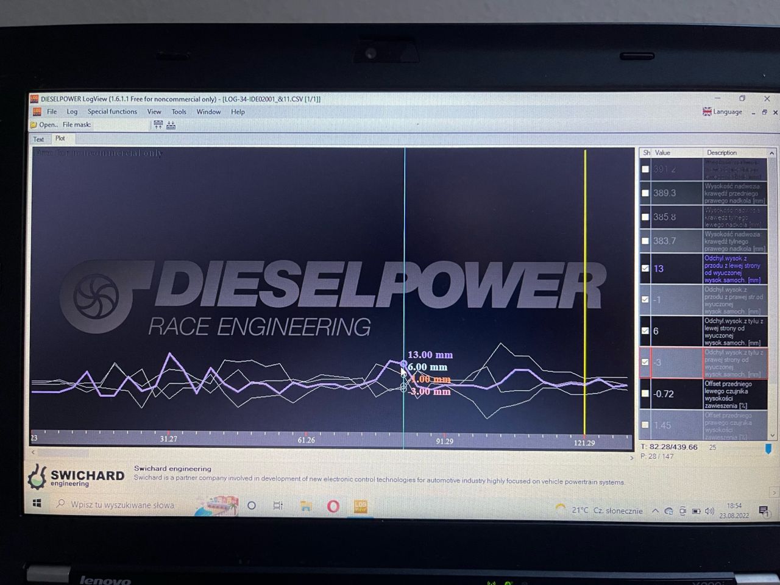Click the zoom slider thumb below channel list
This screenshot has width=780, height=585.
point(768,448)
